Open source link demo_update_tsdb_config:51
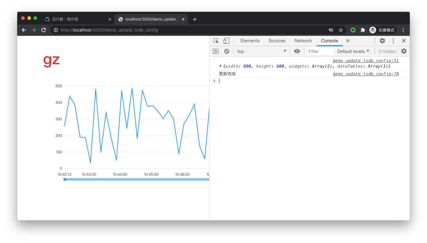 [x=366, y=61]
